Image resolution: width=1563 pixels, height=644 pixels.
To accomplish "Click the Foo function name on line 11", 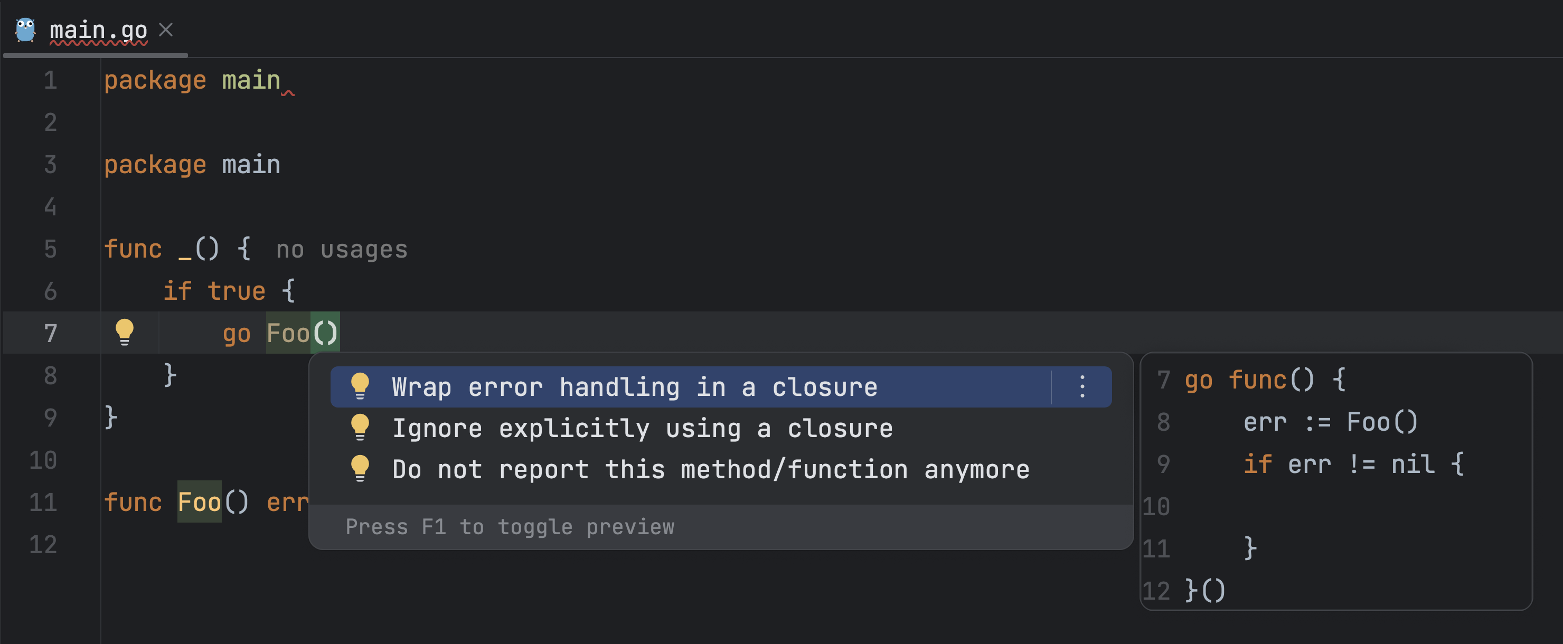I will click(199, 502).
